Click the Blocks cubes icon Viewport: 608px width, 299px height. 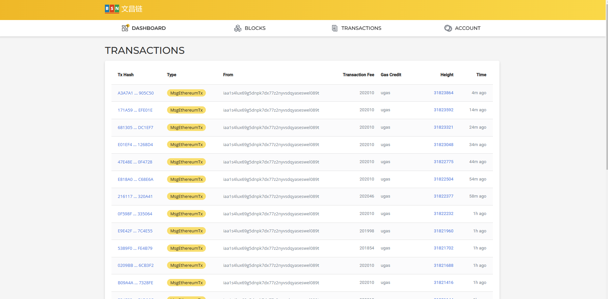(x=238, y=28)
